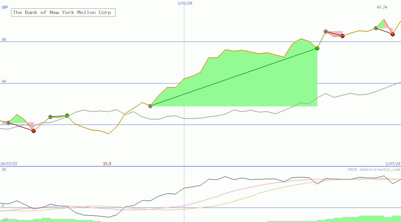The width and height of the screenshot is (401, 222).
Task: Click the -10 indicator axis label
Action: pos(5,220)
